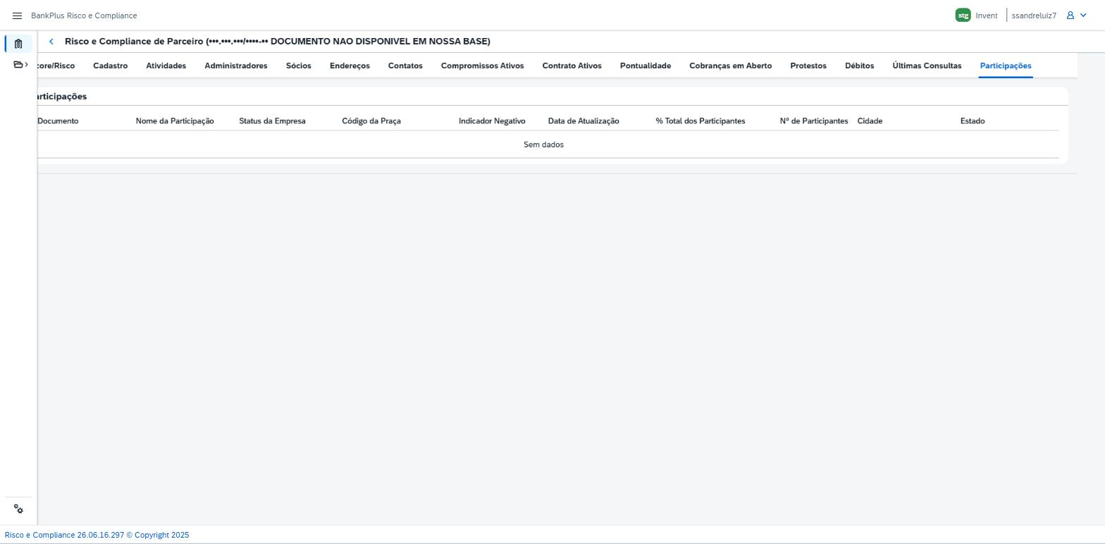Expand the folder item in sidebar
This screenshot has width=1105, height=544.
click(20, 65)
